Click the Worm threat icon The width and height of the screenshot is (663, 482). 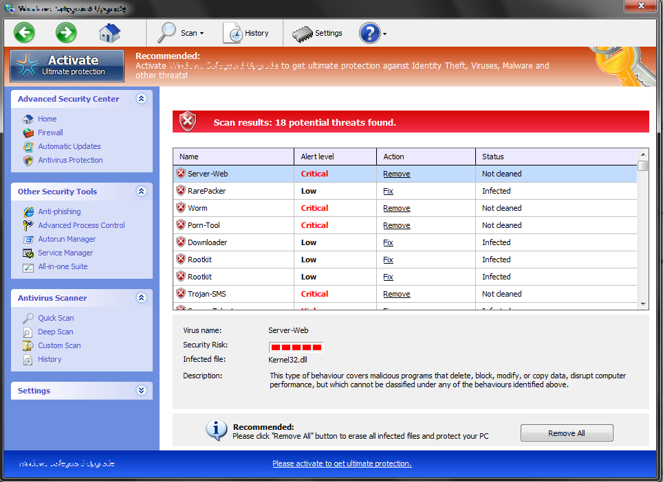pos(181,207)
